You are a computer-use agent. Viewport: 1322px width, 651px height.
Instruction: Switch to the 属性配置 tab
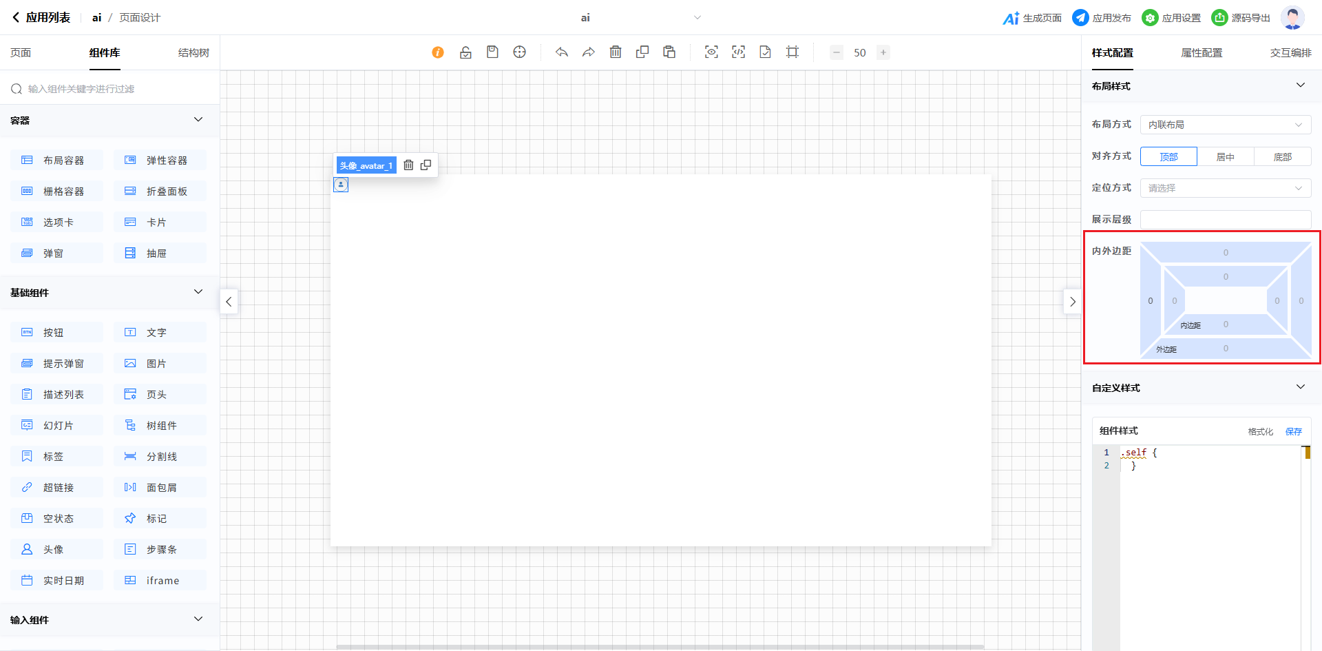click(x=1202, y=53)
